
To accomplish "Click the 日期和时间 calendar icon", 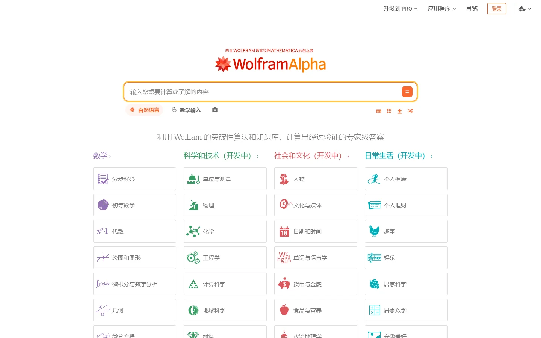I will click(x=284, y=231).
